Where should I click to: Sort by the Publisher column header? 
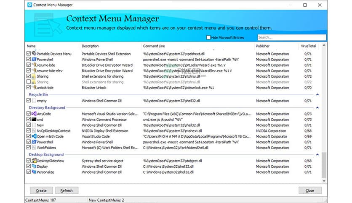pos(276,46)
